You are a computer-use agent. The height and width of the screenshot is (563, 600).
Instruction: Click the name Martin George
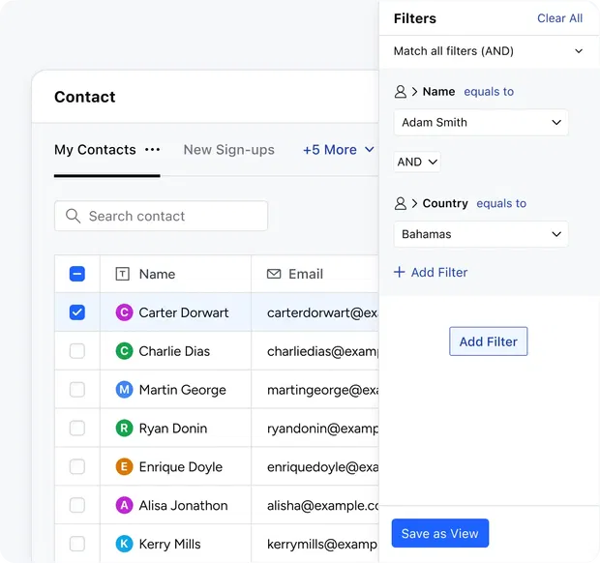[183, 390]
